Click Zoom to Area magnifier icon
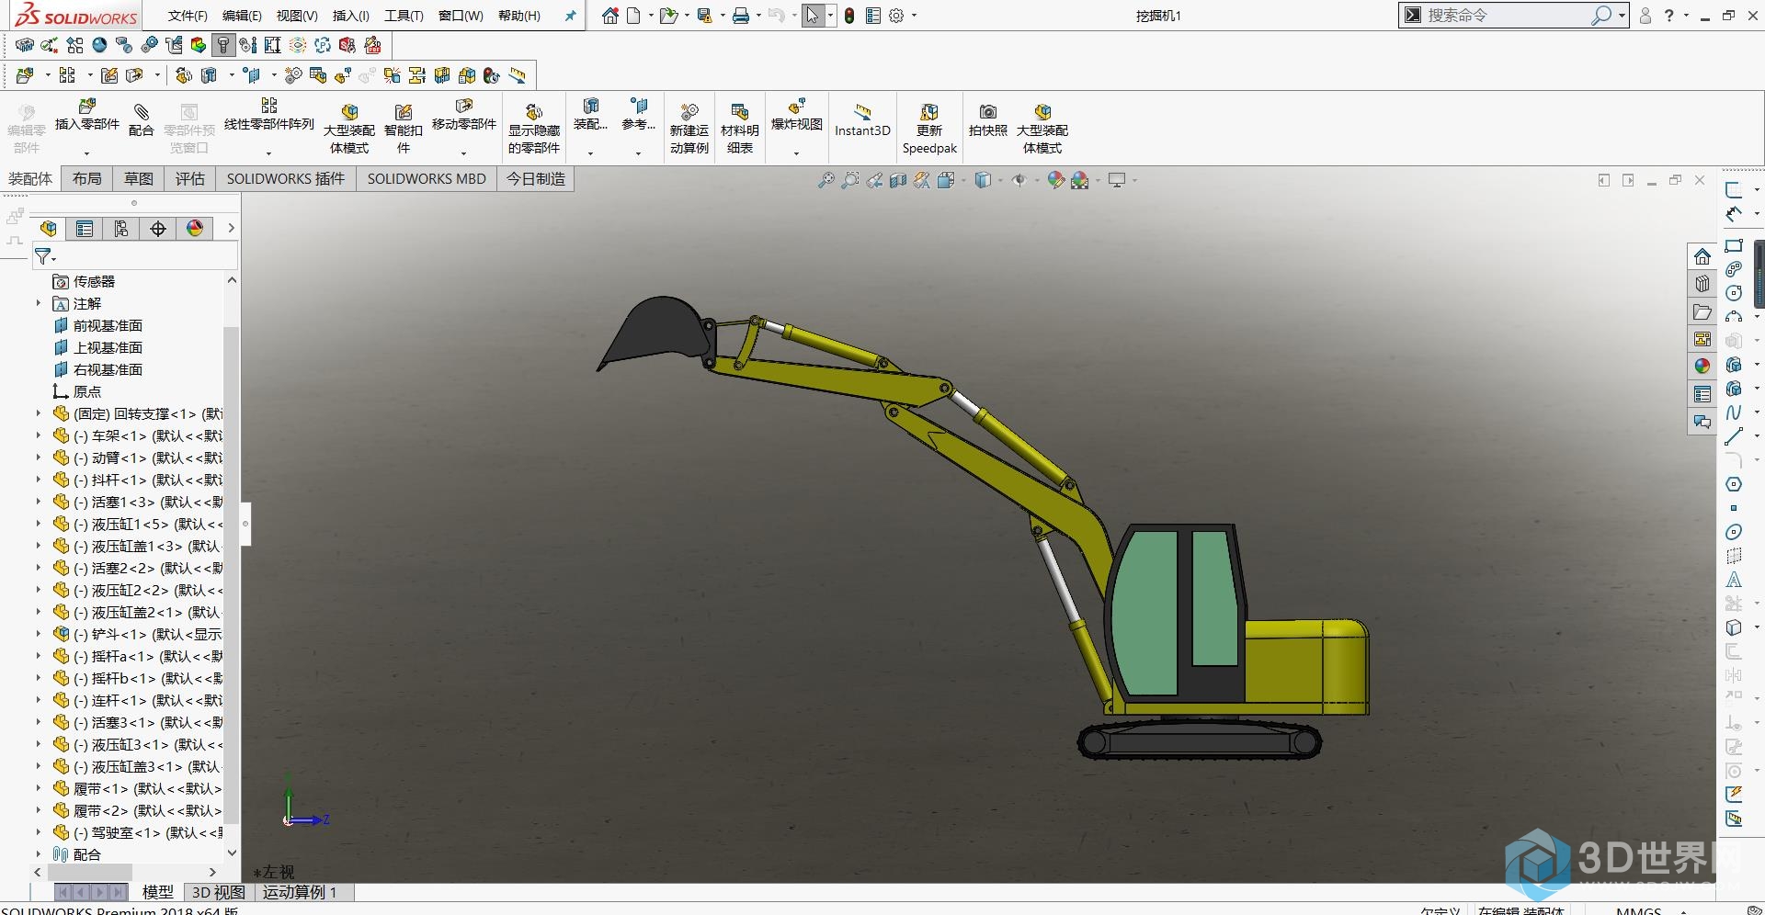This screenshot has height=915, width=1765. click(850, 180)
